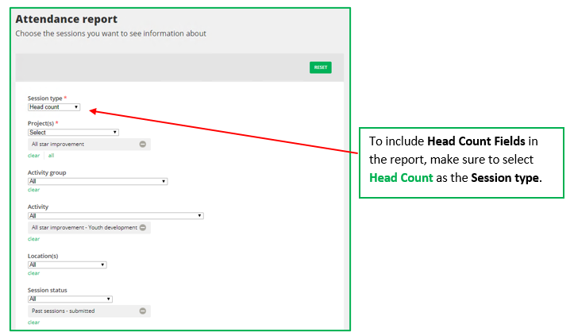Image resolution: width=574 pixels, height=336 pixels.
Task: Click clear under Activity
Action: (33, 239)
